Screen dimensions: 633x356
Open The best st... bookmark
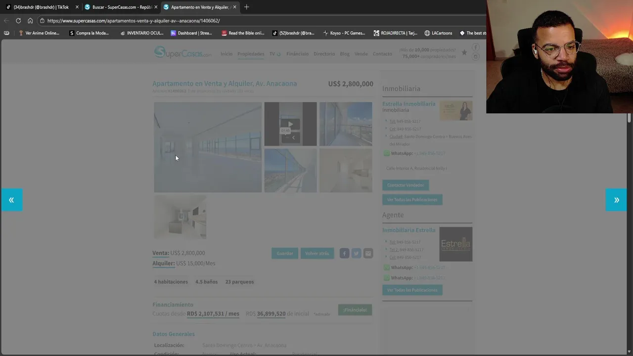(472, 33)
